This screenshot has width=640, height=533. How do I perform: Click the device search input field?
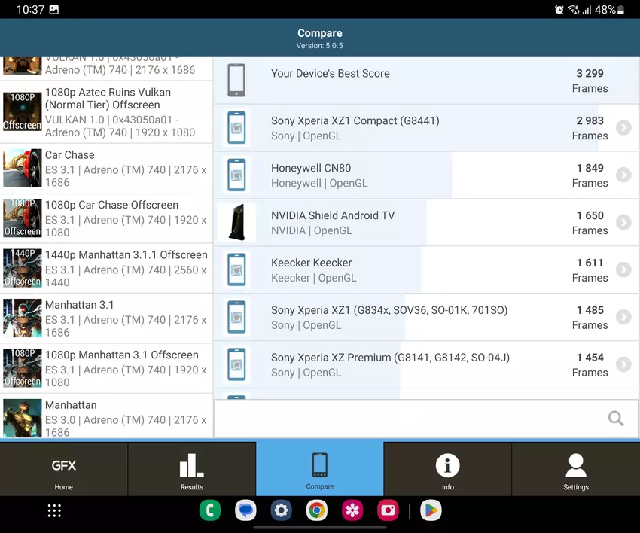[407, 419]
